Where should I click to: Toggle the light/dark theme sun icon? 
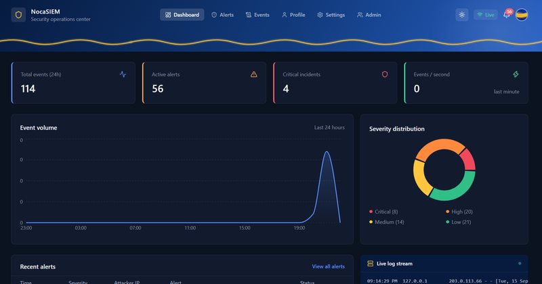click(x=462, y=15)
